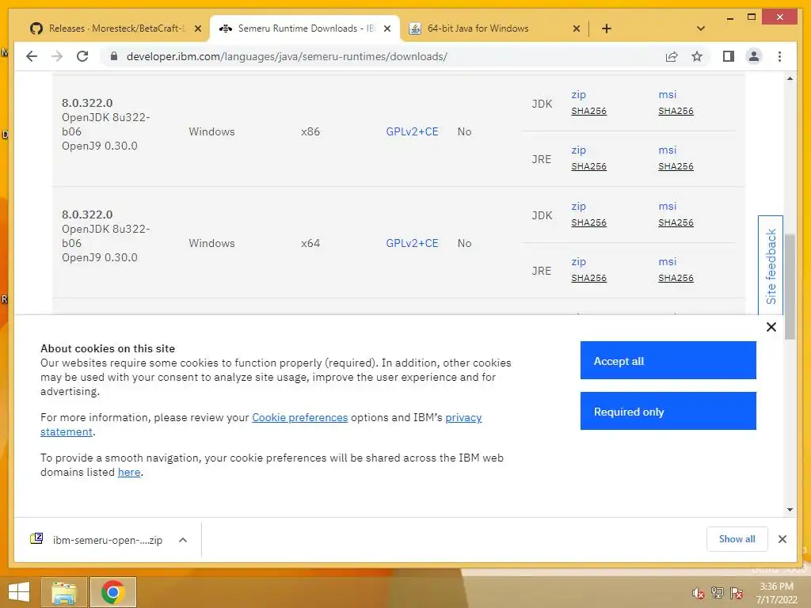Reload the current page

click(x=82, y=56)
